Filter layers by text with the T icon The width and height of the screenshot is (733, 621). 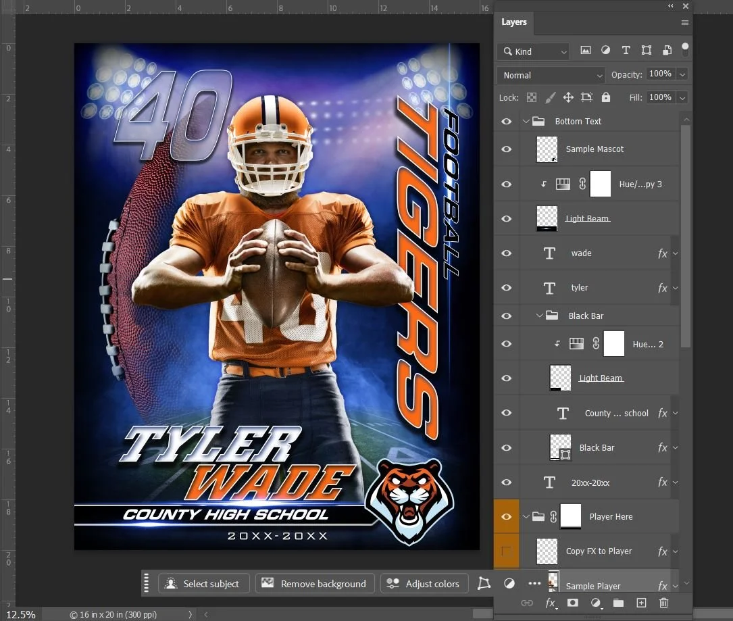(626, 50)
